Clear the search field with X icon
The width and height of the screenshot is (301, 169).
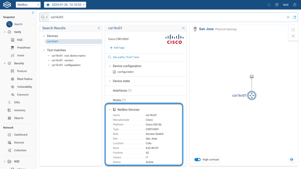pos(288,17)
